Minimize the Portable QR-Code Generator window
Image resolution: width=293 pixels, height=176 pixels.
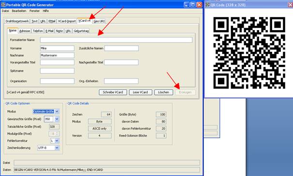186,5
